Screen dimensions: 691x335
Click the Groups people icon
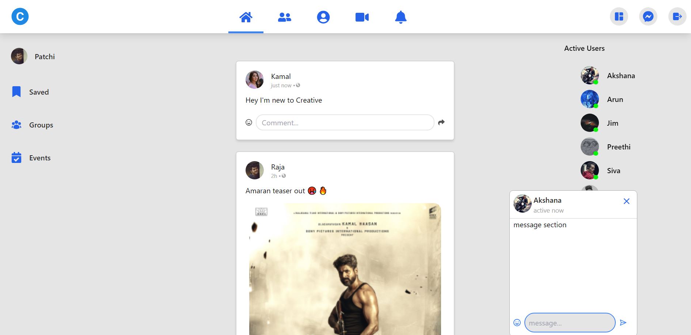16,125
